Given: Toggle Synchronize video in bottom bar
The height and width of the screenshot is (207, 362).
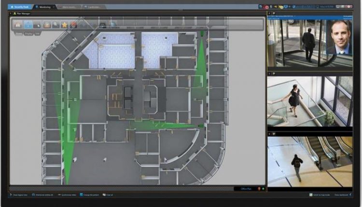Looking at the screenshot, I should tap(68, 195).
